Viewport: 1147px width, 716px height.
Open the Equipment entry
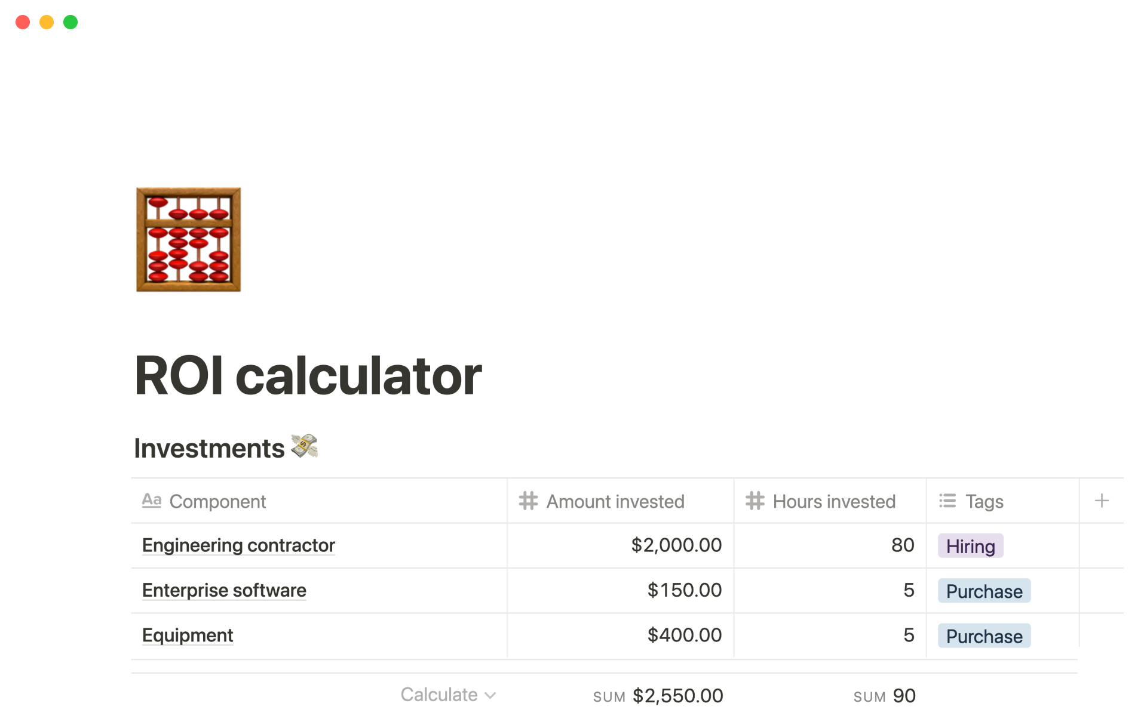click(188, 635)
